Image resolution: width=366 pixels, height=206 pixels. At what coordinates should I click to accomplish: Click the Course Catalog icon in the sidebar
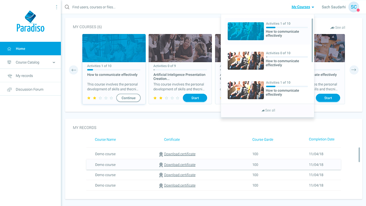(9, 62)
